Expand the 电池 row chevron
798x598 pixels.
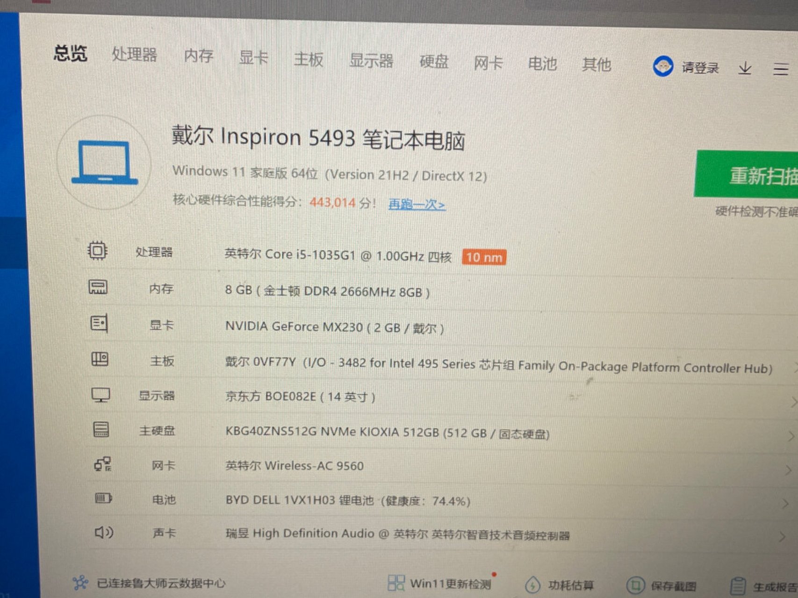click(785, 504)
